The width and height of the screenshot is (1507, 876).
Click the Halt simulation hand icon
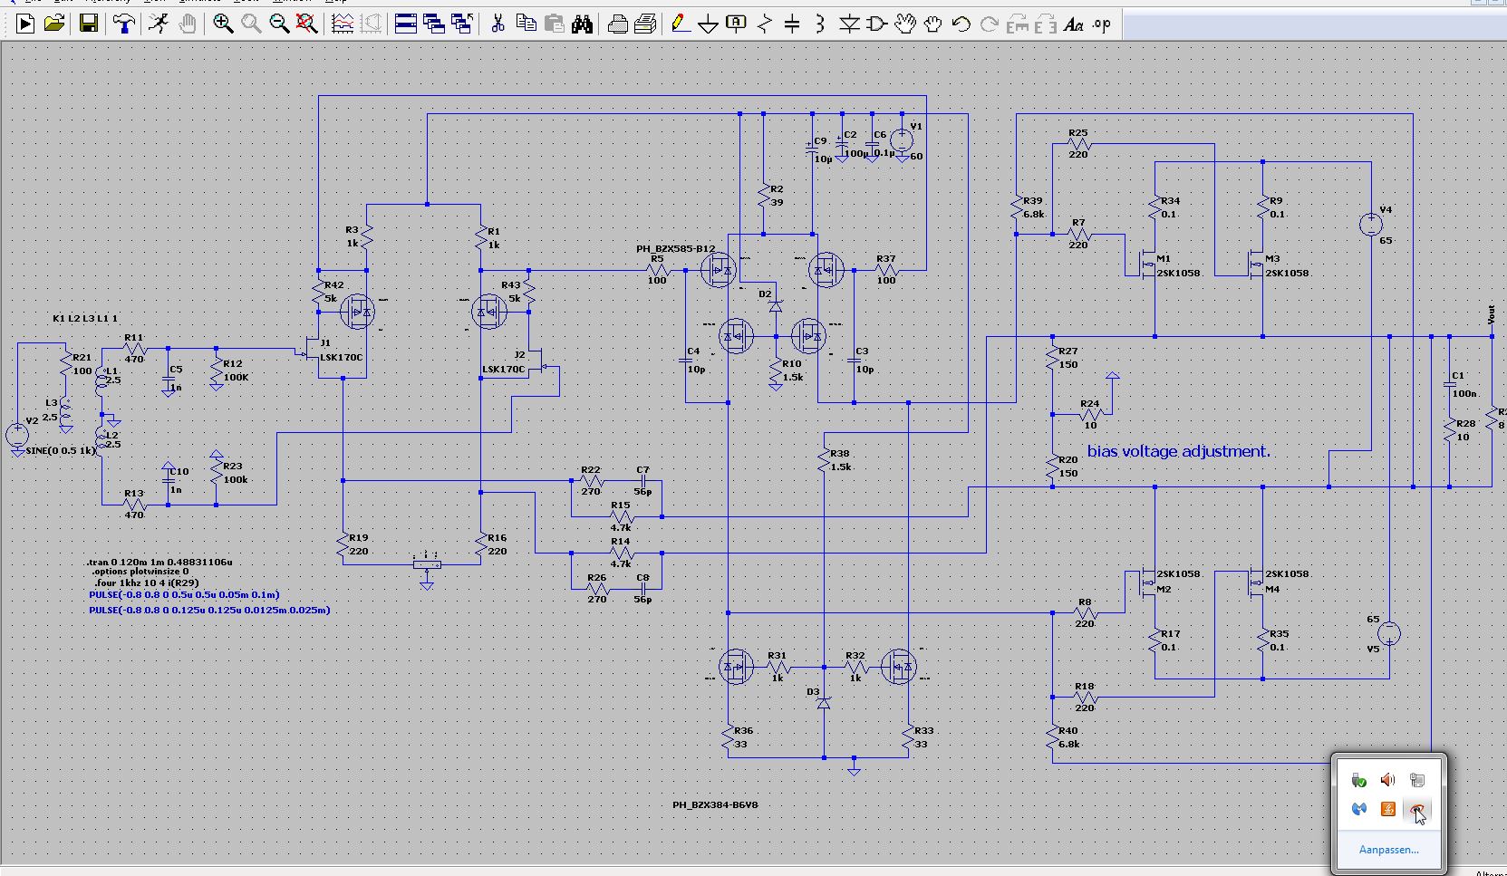(187, 24)
